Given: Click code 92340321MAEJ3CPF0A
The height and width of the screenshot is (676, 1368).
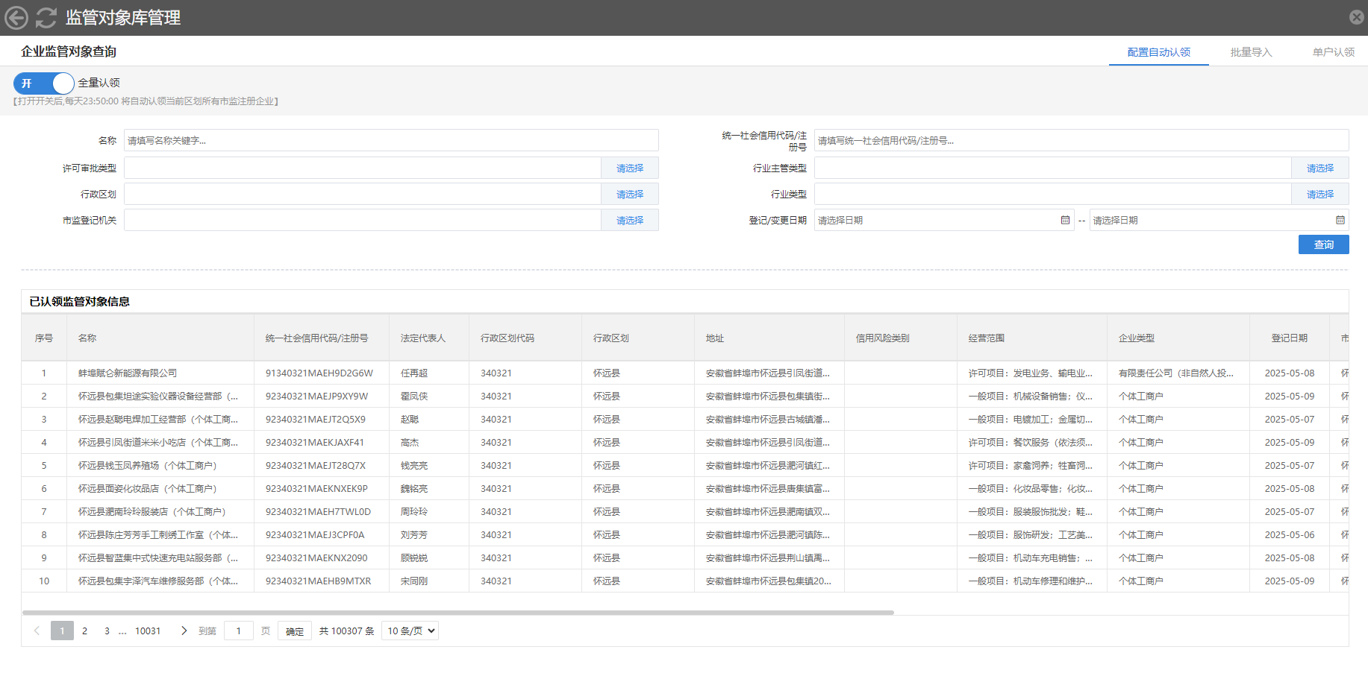Looking at the screenshot, I should [x=315, y=534].
